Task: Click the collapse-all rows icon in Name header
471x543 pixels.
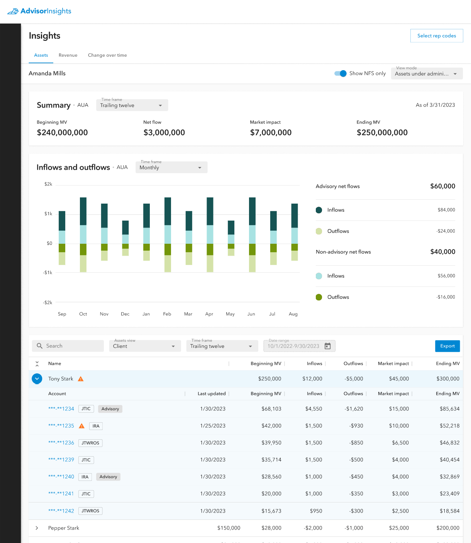Action: click(37, 364)
